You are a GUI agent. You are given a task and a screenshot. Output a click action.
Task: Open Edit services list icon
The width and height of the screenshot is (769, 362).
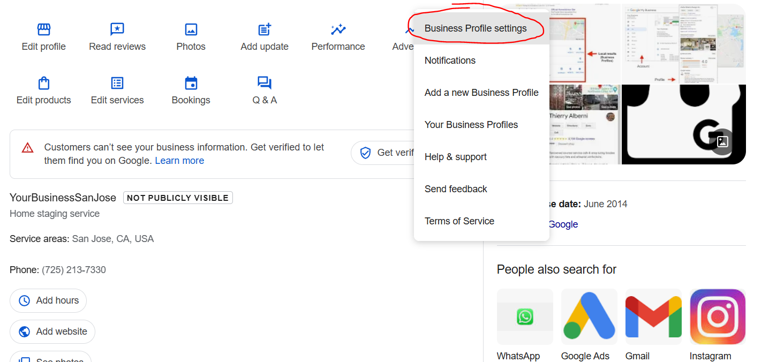[117, 83]
